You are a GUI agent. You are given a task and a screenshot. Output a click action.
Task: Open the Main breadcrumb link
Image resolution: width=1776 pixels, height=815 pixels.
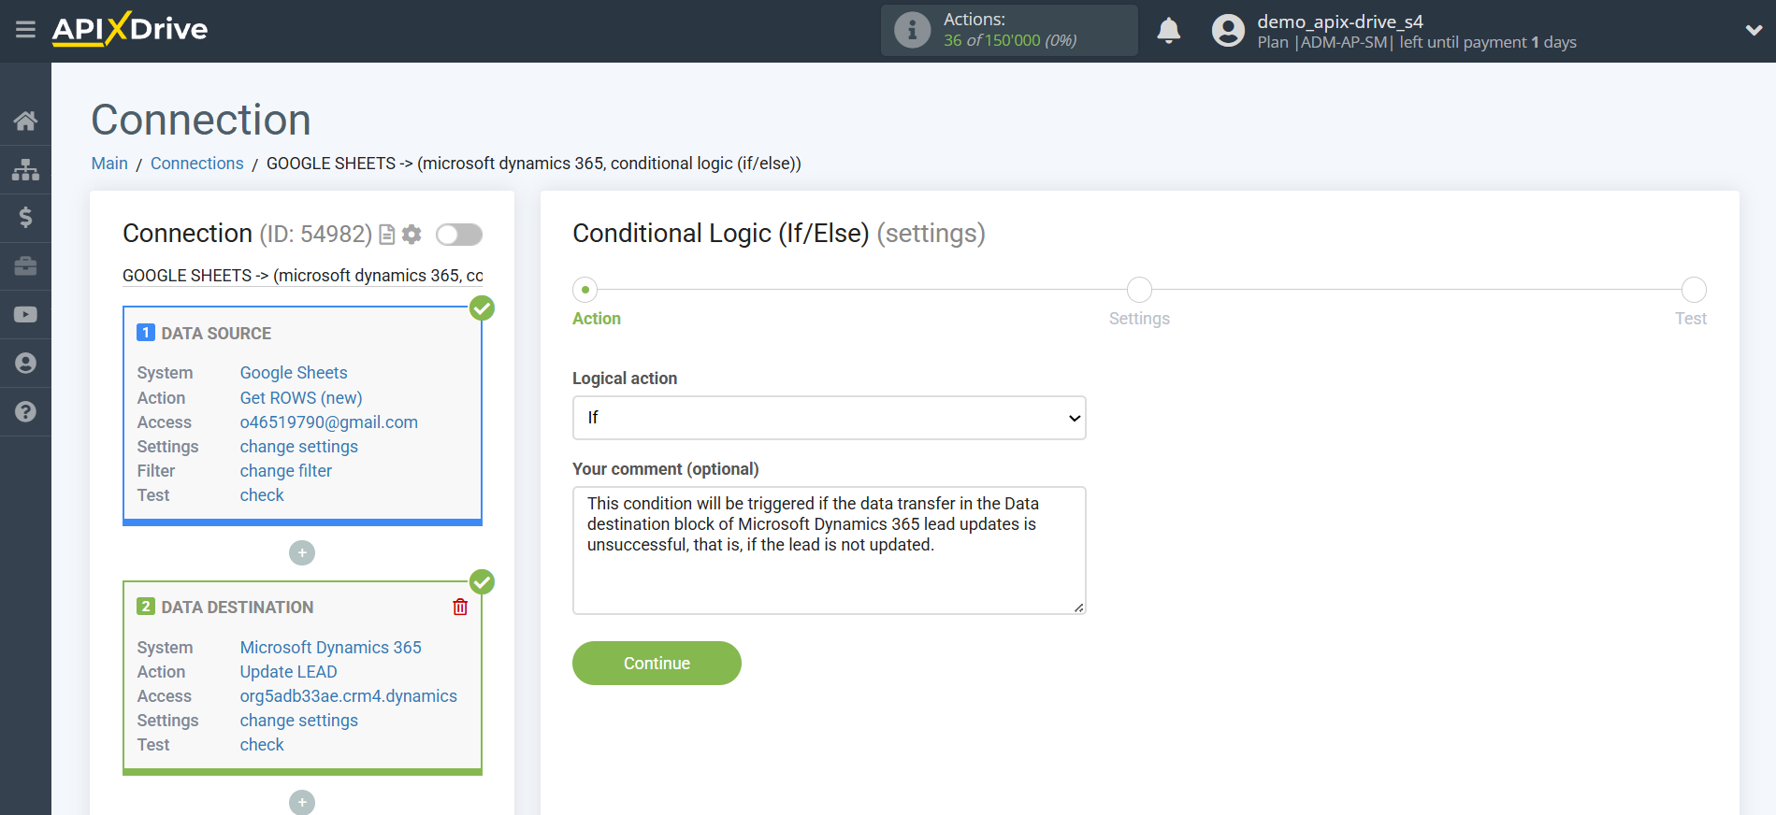point(109,164)
